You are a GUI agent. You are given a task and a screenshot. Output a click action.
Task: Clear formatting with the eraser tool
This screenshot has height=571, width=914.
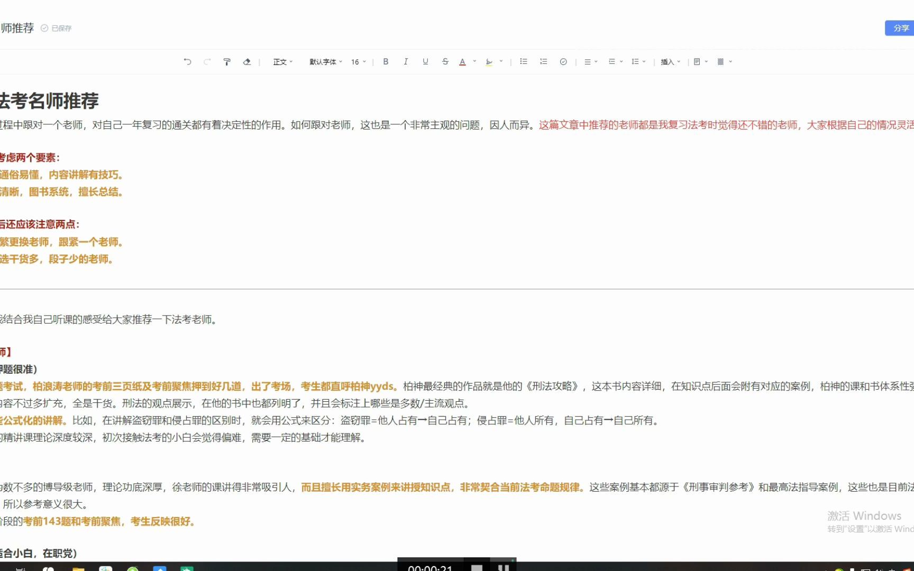tap(246, 62)
